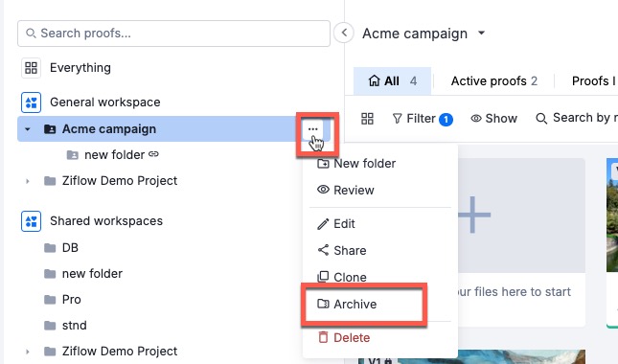Click the Acme campaign folder icon
618x364 pixels.
pos(50,129)
